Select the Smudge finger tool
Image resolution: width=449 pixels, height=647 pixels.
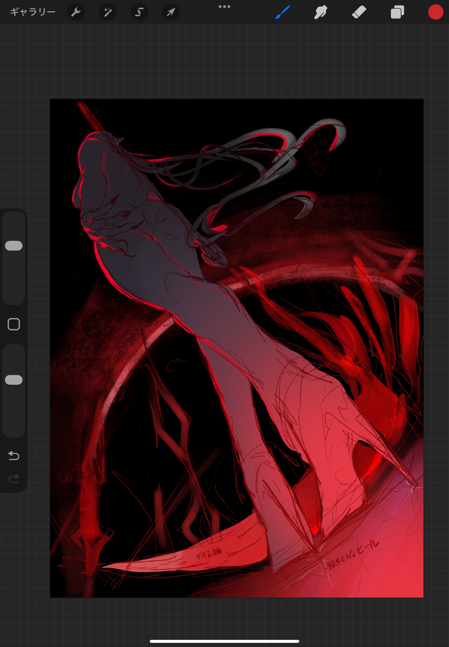point(320,12)
